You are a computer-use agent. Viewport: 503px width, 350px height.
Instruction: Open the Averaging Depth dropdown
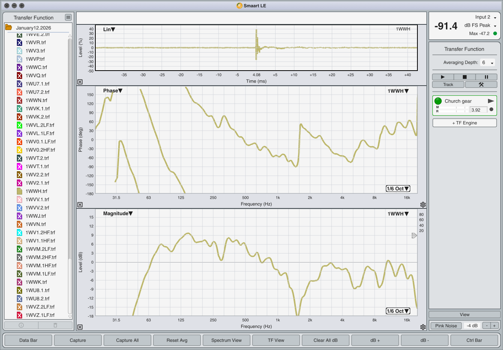click(x=487, y=62)
